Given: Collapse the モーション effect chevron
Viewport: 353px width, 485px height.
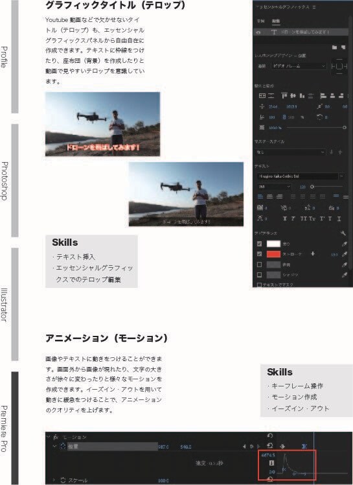Looking at the screenshot, I should tap(48, 437).
